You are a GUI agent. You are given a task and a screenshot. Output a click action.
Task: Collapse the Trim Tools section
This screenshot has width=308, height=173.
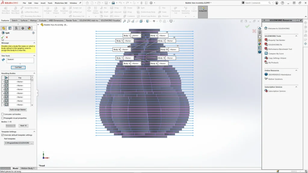click(34, 56)
